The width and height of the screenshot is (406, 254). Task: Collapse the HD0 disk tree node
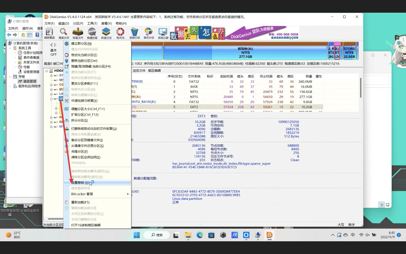pyautogui.click(x=47, y=71)
